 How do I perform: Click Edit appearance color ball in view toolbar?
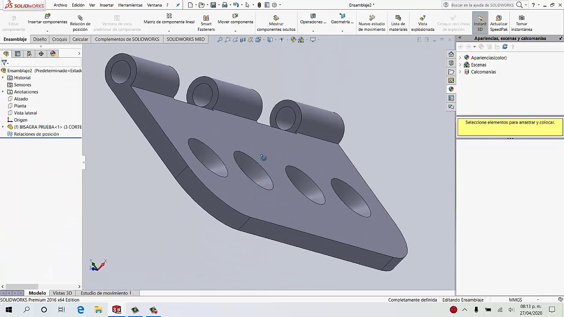click(293, 40)
